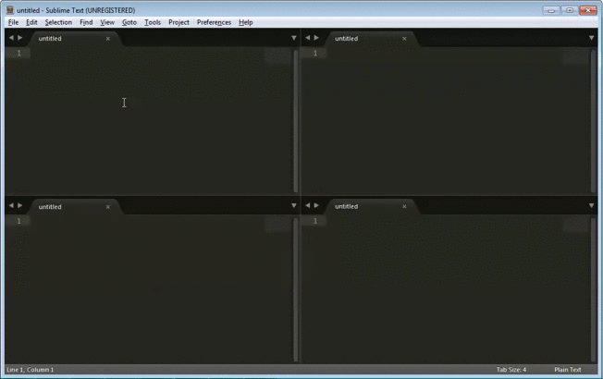This screenshot has width=603, height=379.
Task: Maximize the Sublime Text window
Action: [x=570, y=10]
